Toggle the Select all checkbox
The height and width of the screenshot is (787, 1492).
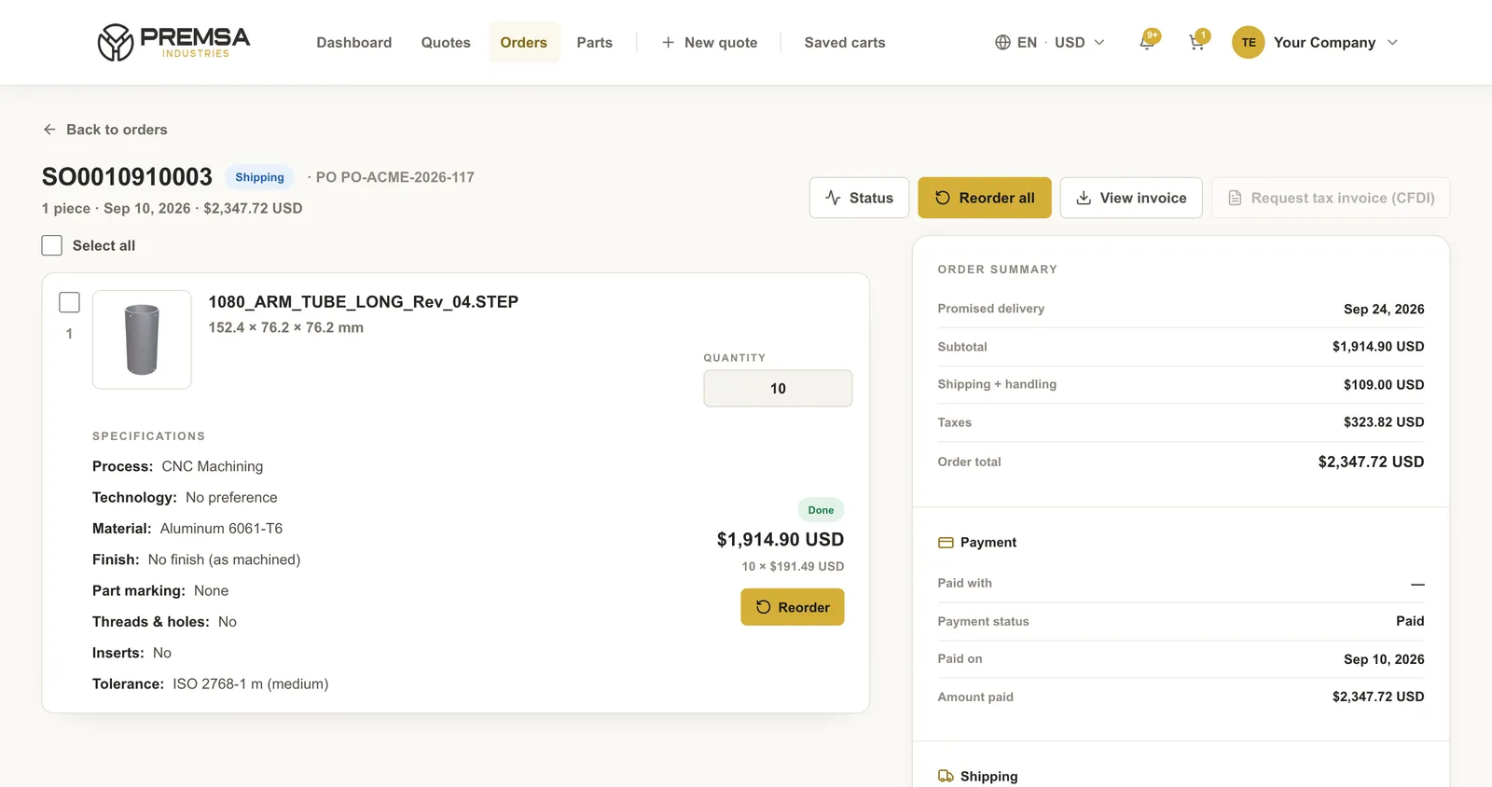pos(52,245)
